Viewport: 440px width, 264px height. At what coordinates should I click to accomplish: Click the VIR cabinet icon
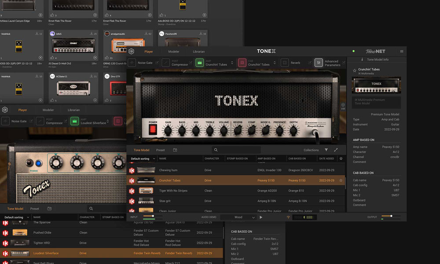[x=343, y=106]
